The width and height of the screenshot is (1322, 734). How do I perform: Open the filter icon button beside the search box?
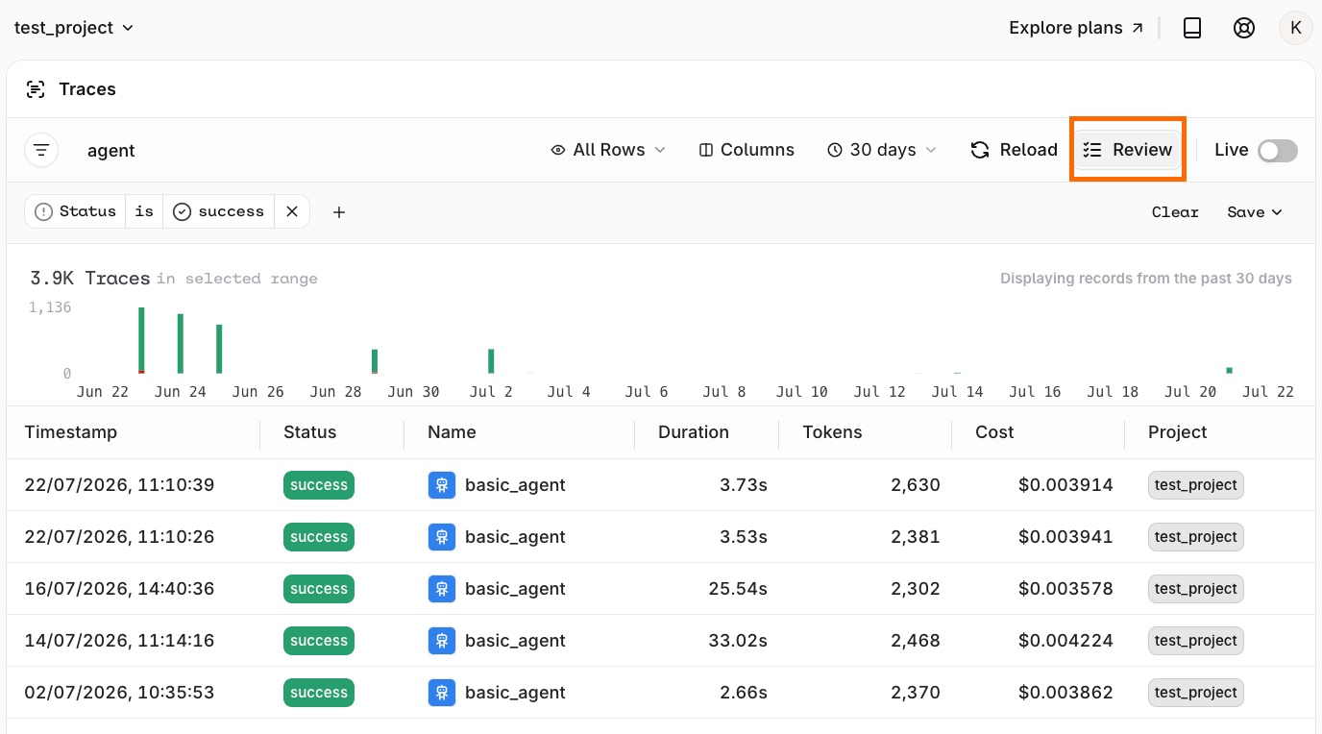(41, 150)
